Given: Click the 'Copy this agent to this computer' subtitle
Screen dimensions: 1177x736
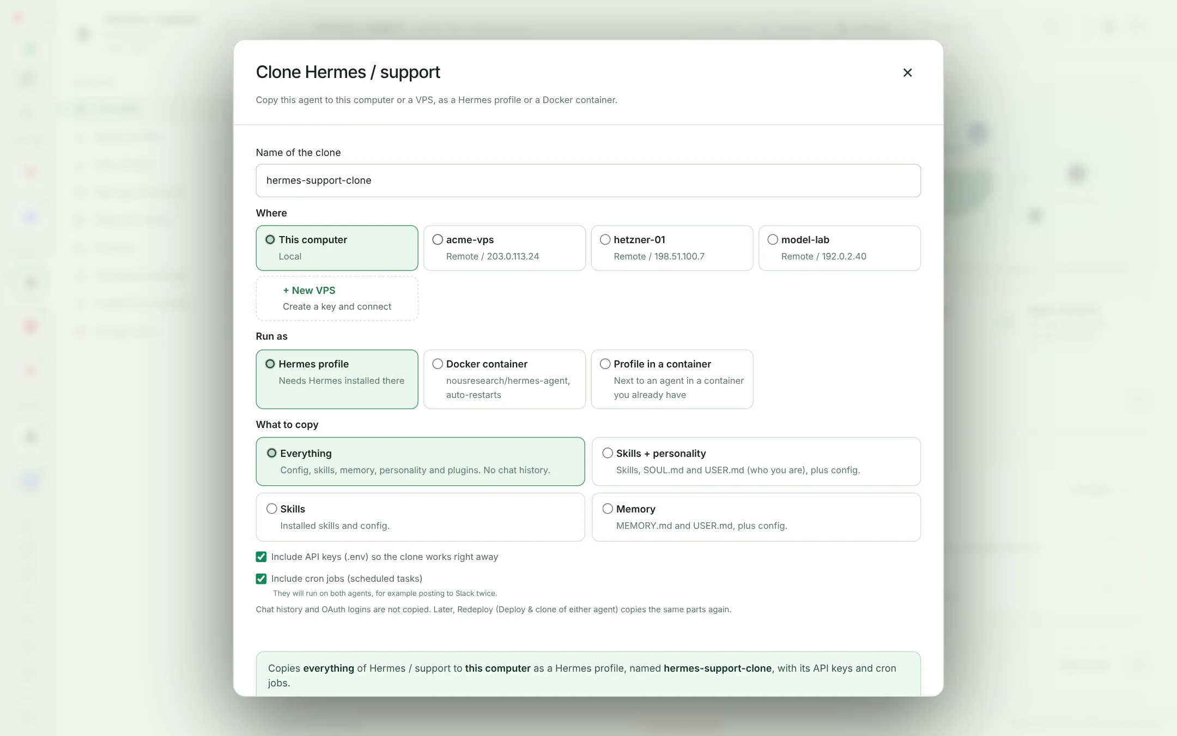Looking at the screenshot, I should click(436, 100).
